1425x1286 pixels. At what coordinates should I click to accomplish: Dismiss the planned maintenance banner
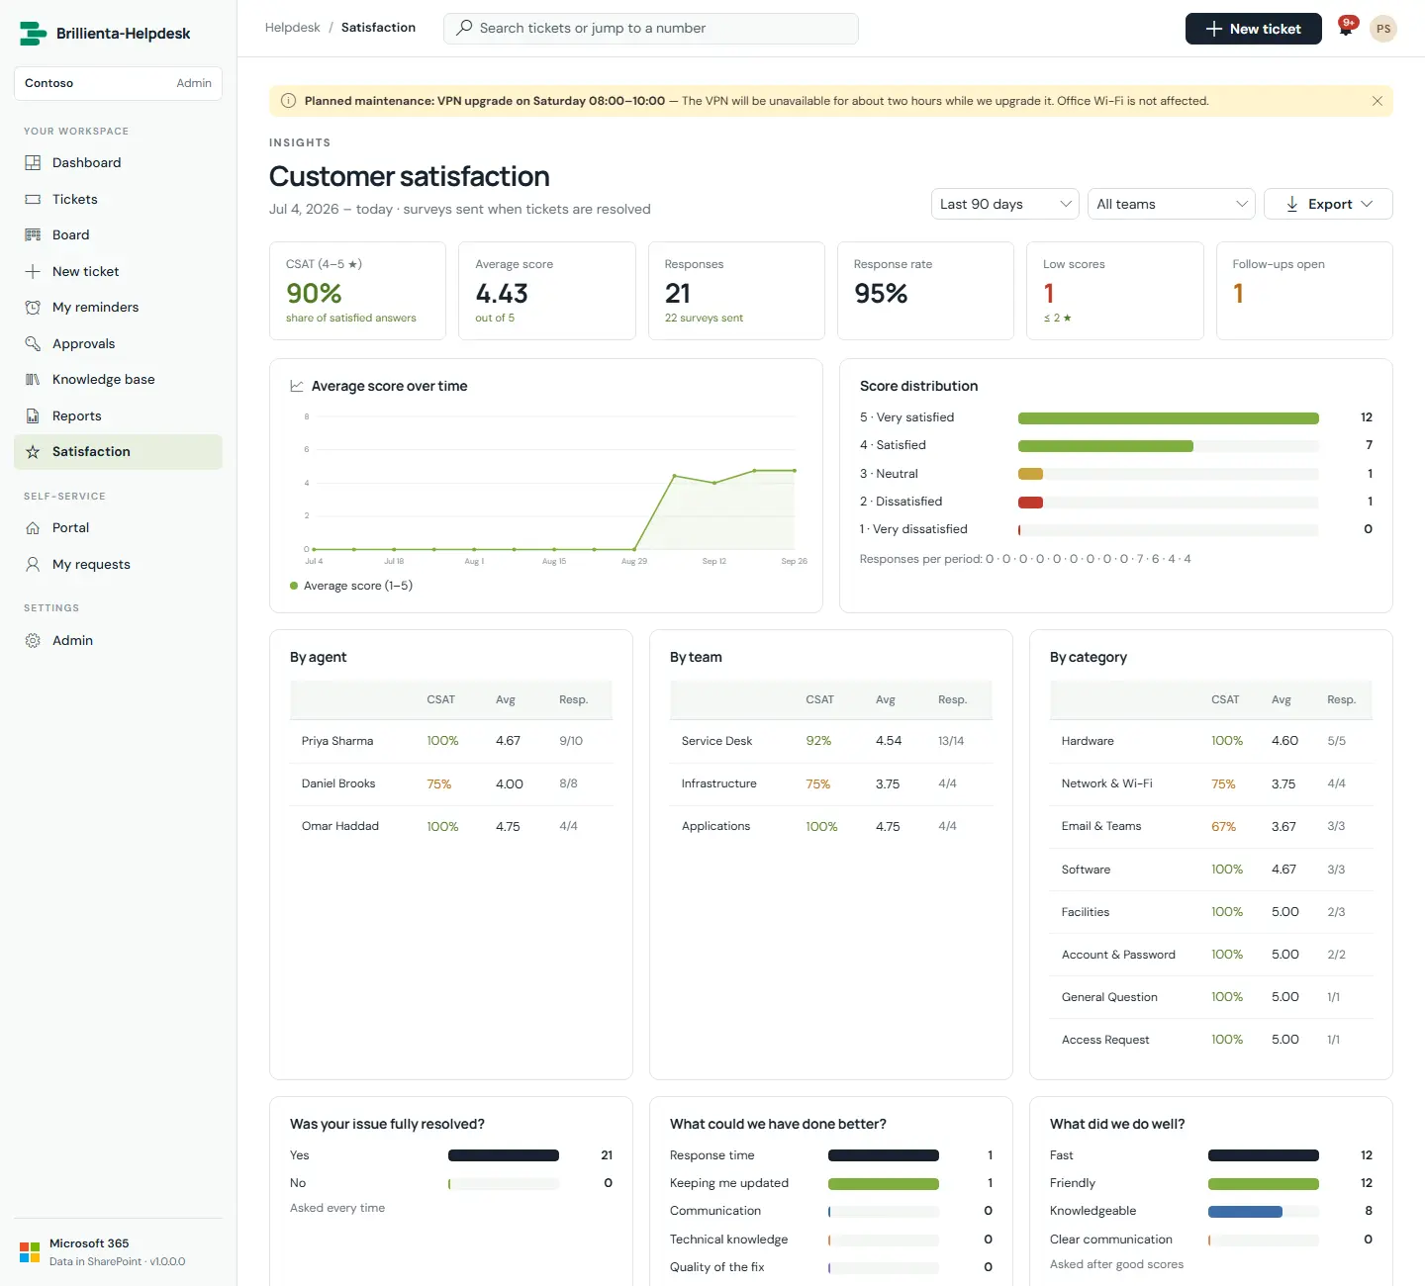point(1377,101)
